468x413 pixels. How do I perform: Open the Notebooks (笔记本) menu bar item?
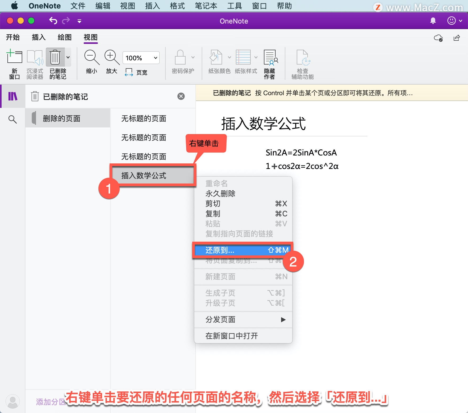point(206,6)
